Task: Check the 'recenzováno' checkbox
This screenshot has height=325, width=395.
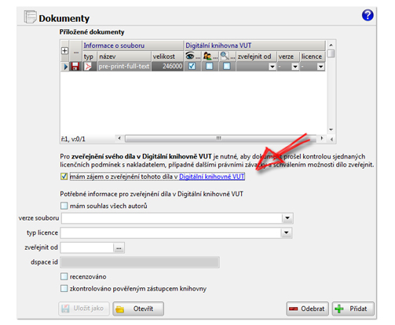Action: (64, 276)
